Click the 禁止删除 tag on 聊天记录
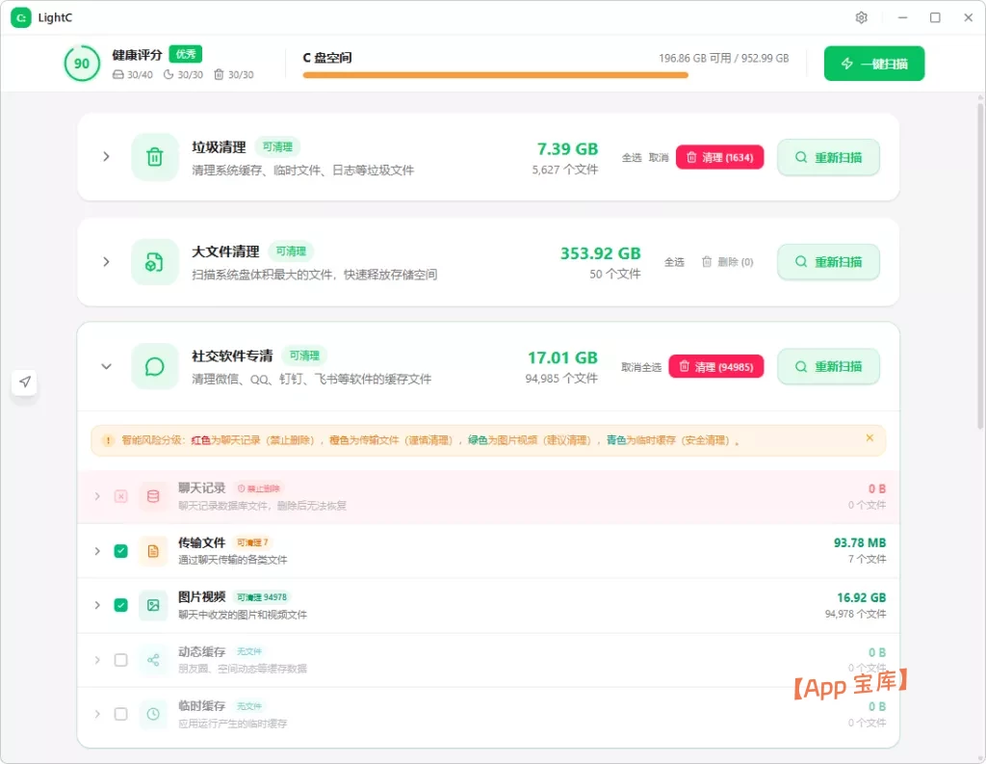The height and width of the screenshot is (764, 986). coord(259,488)
